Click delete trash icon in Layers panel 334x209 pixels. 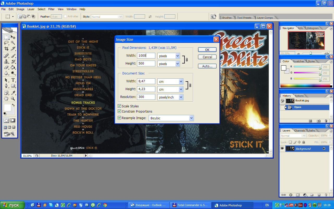point(326,195)
